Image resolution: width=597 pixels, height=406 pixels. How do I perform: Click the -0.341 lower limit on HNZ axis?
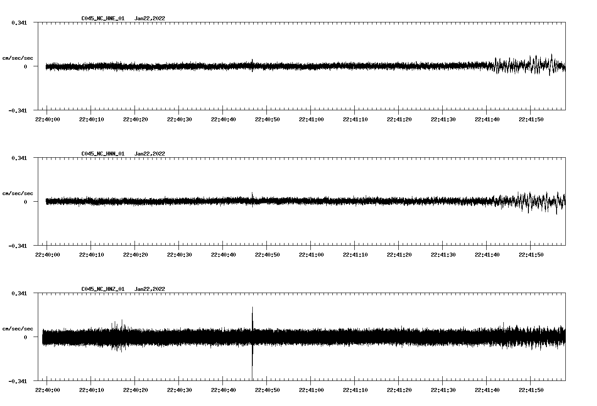(x=18, y=381)
